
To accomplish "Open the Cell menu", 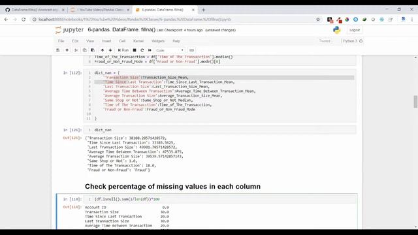I will pyautogui.click(x=122, y=41).
